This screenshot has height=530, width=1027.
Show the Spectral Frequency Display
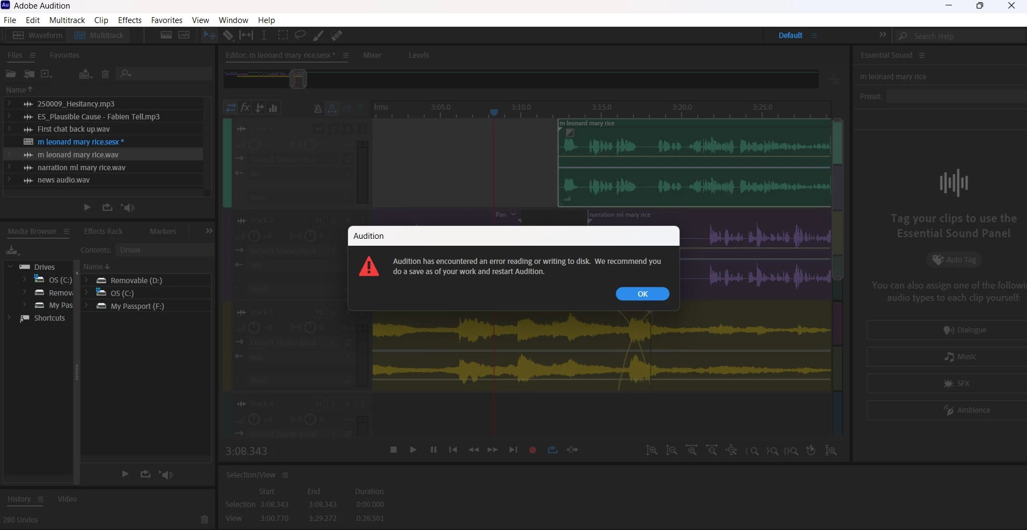click(x=166, y=35)
